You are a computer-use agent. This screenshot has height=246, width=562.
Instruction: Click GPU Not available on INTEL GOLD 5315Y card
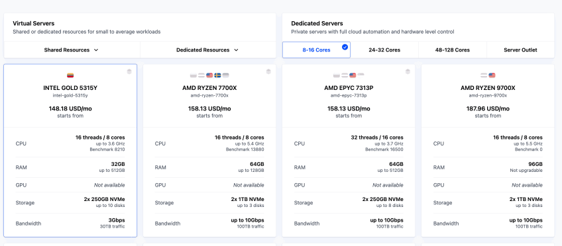[109, 185]
